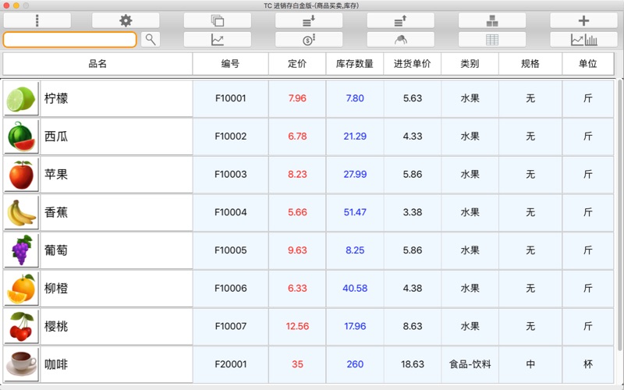Image resolution: width=624 pixels, height=390 pixels.
Task: Select the 定价 column header
Action: (x=297, y=64)
